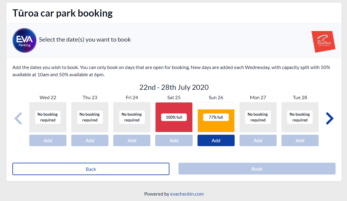This screenshot has width=347, height=201.
Task: Add Saturday 25 to booking
Action: coord(174,140)
